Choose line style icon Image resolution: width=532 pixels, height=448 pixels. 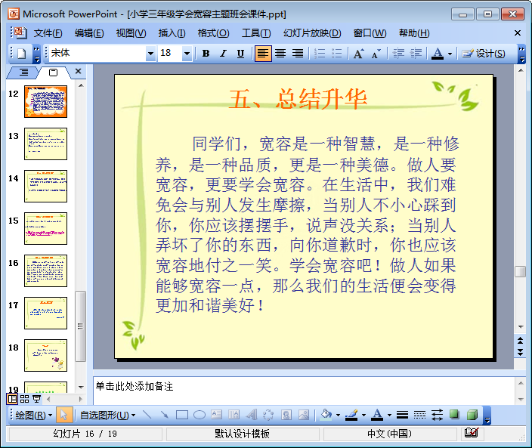coord(402,415)
